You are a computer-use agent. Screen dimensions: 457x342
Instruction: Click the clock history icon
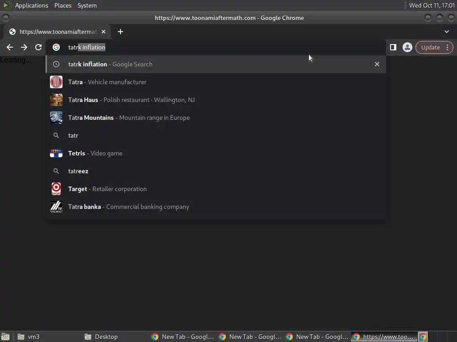click(56, 64)
